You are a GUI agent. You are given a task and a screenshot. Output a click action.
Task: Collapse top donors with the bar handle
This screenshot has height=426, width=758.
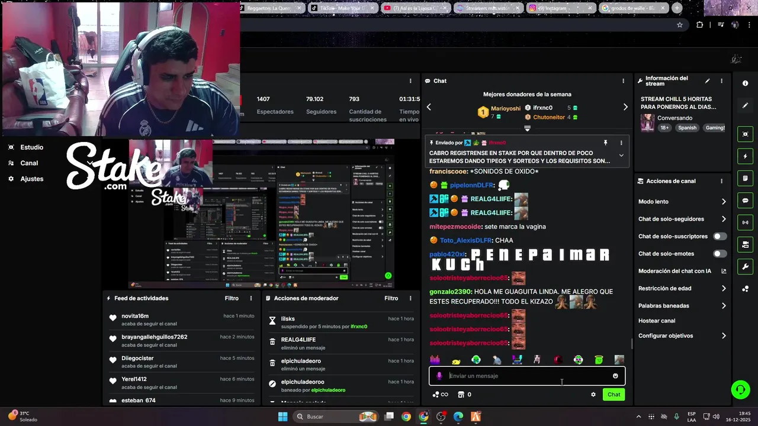point(527,128)
